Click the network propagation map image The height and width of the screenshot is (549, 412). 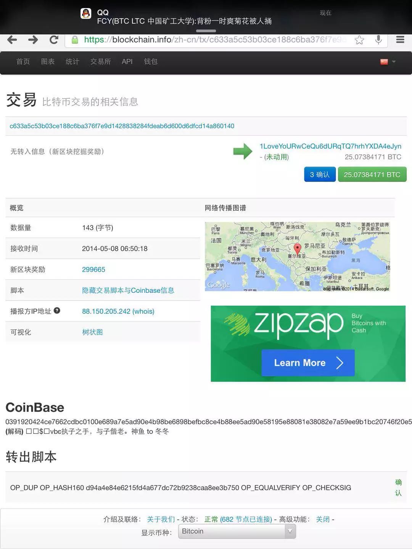coord(298,257)
